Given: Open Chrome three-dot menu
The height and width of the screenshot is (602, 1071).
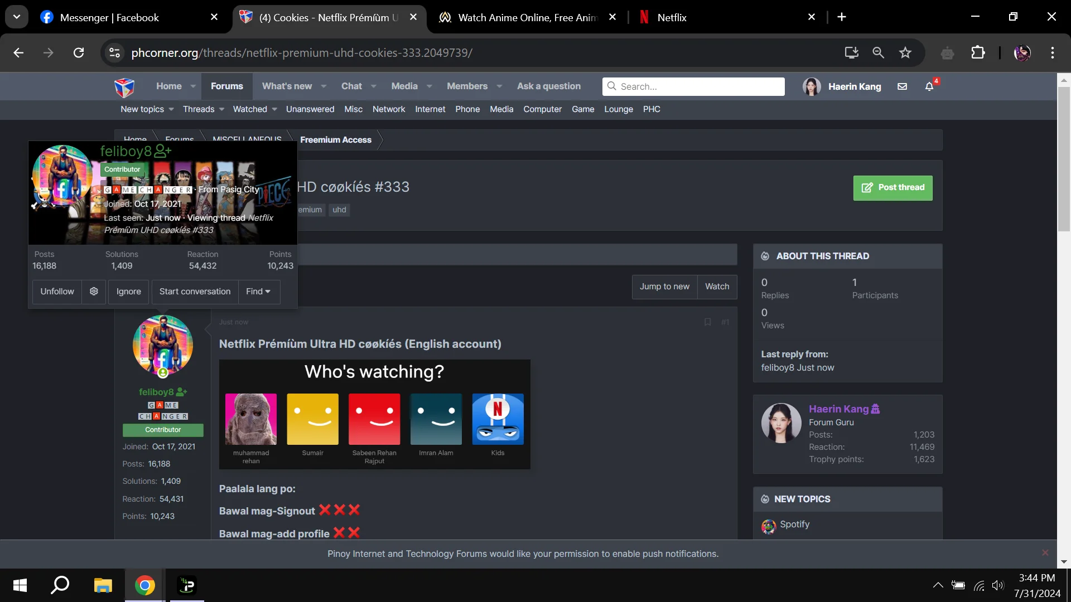Looking at the screenshot, I should pos(1052,53).
